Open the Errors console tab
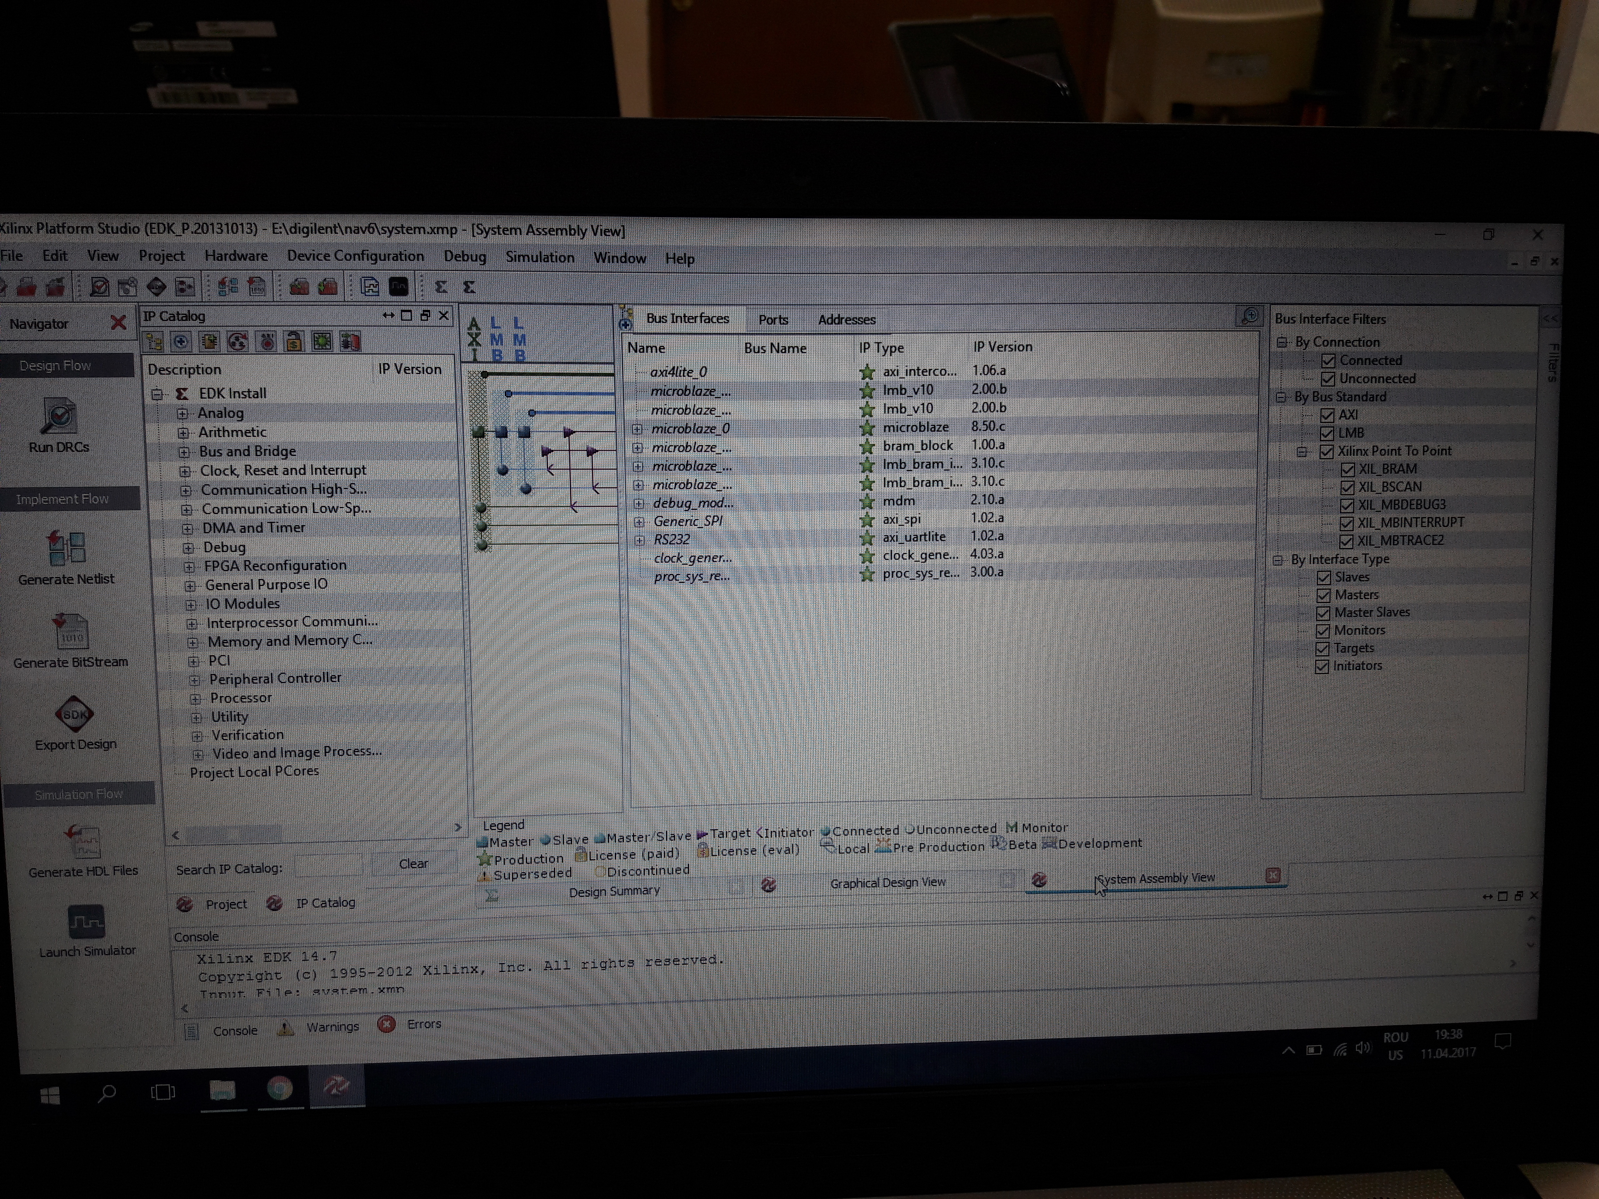The width and height of the screenshot is (1599, 1199). [x=424, y=1024]
